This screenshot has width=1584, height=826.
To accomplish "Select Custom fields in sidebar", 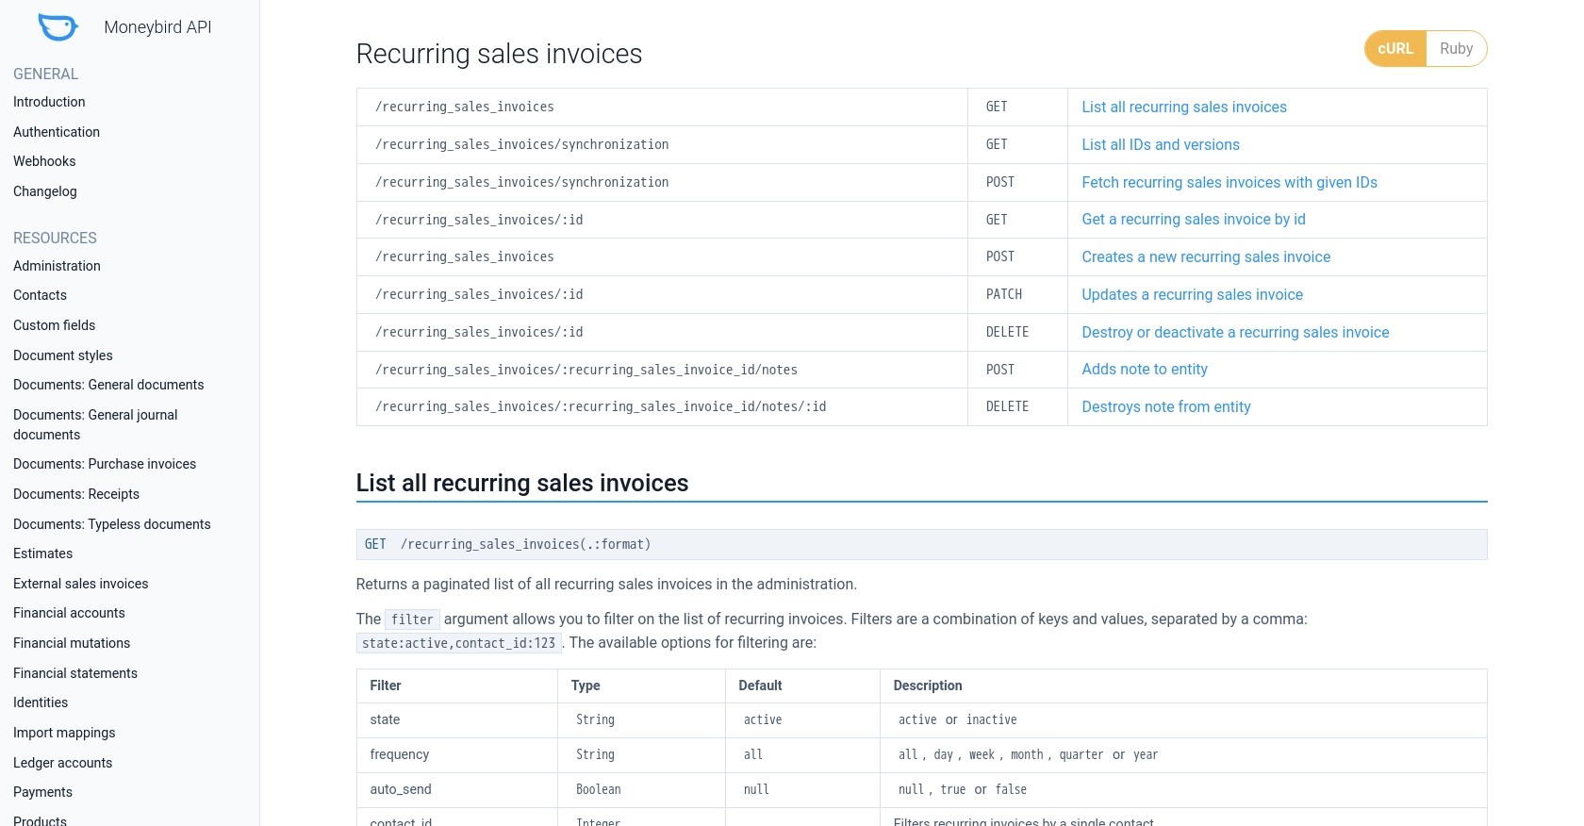I will point(54,325).
